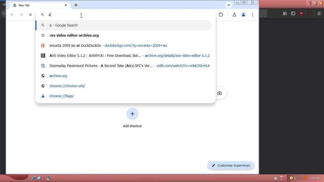Click the globe icon beside chrome://chrome-urls/

43,86
